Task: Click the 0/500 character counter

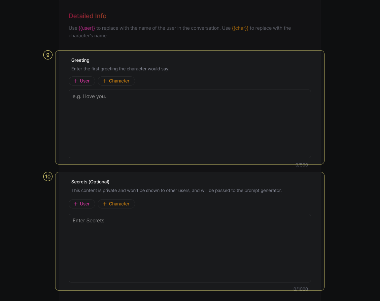Action: click(x=302, y=165)
